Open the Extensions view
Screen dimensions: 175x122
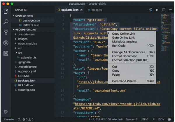tap(6, 53)
